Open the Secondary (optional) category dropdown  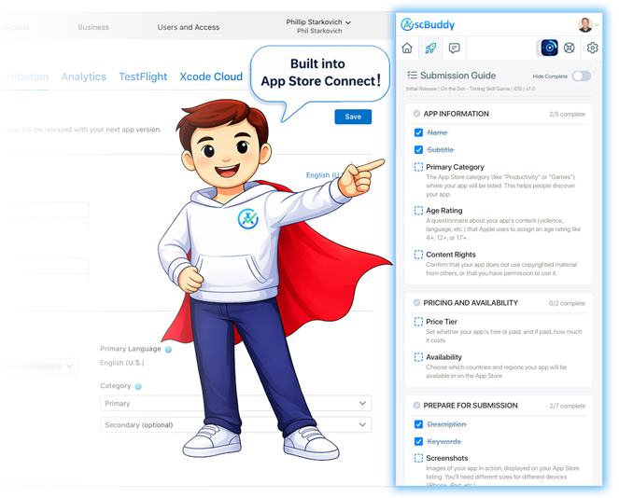[235, 425]
